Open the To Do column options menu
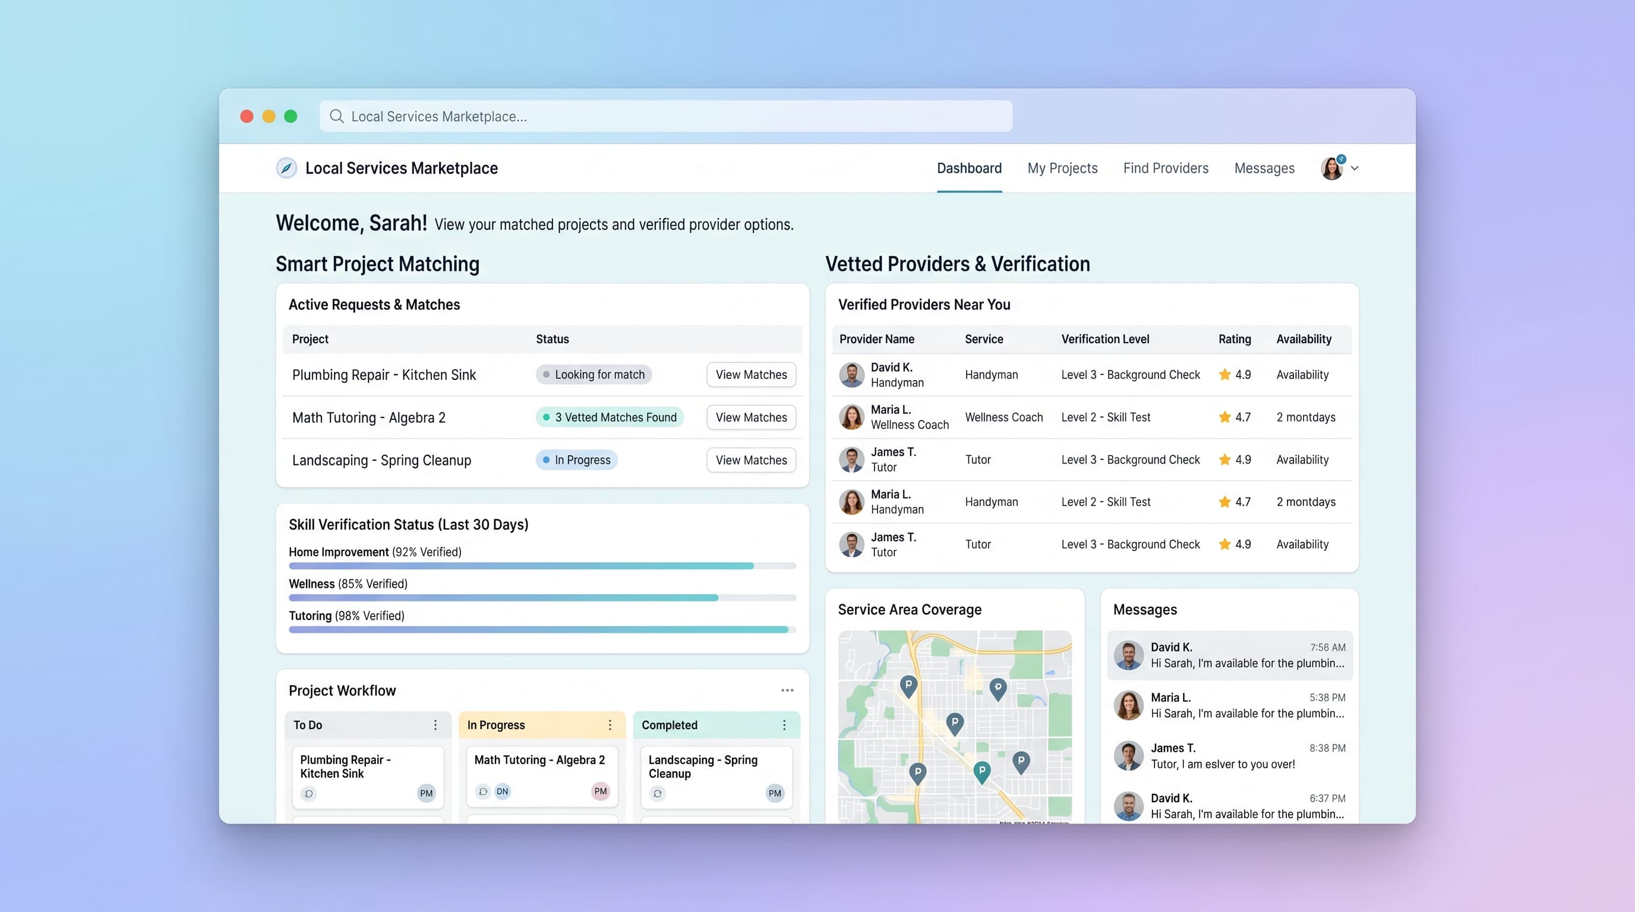The height and width of the screenshot is (912, 1635). pyautogui.click(x=435, y=725)
